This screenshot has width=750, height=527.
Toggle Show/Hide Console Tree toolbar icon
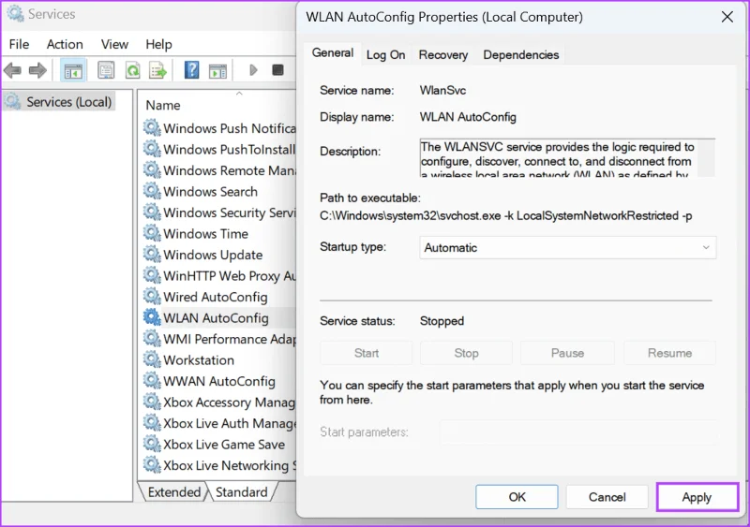tap(73, 71)
